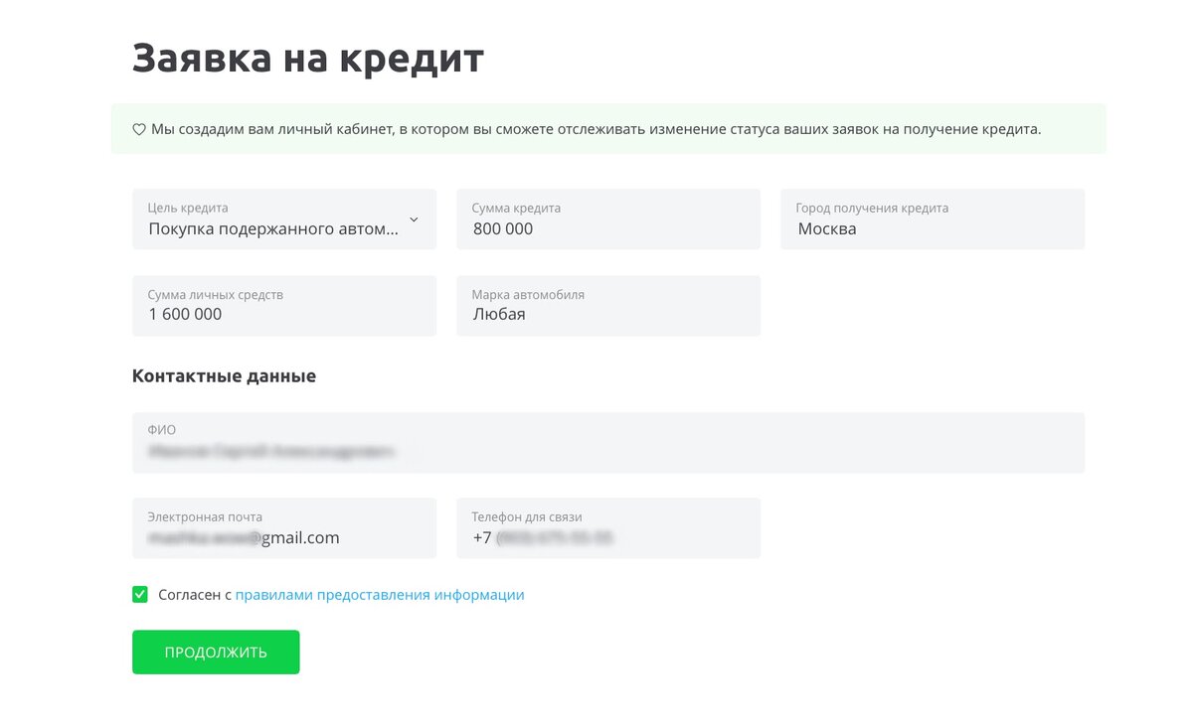Click the gmail.com email address text
The width and height of the screenshot is (1193, 726).
coord(254,537)
